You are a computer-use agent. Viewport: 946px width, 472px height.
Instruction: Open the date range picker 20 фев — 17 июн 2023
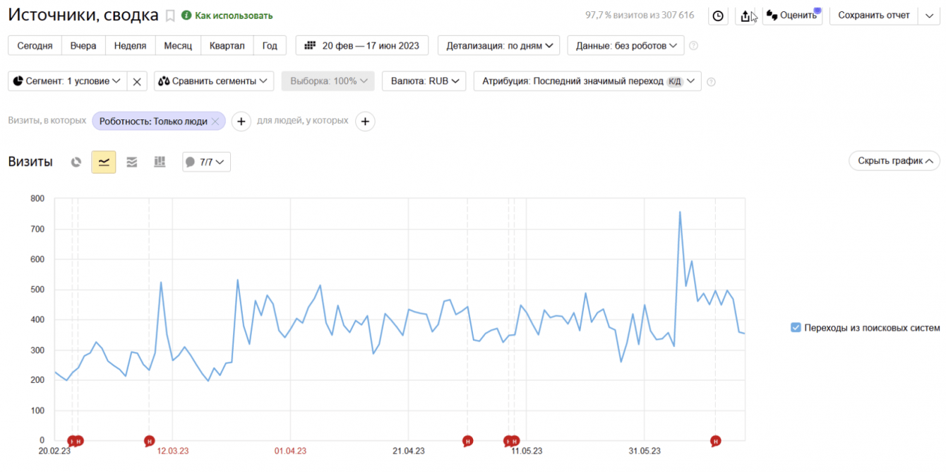click(361, 45)
